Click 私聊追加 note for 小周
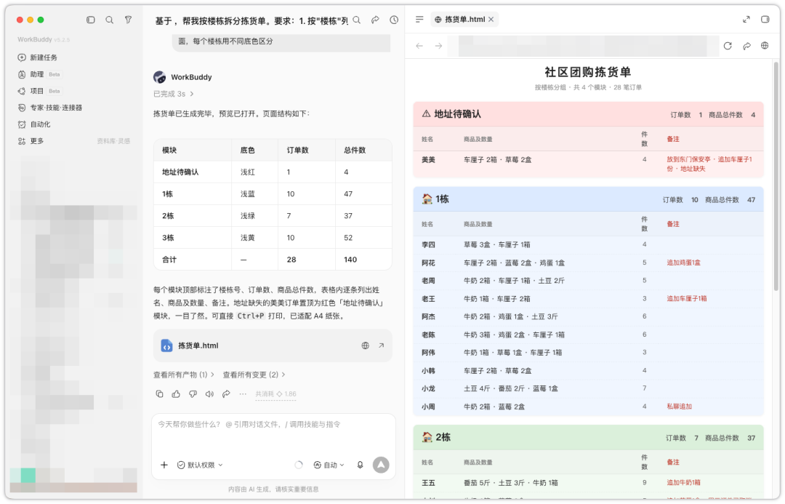 coord(679,407)
